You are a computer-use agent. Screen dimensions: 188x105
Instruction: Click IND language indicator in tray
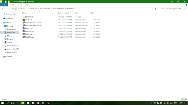(x=175, y=103)
